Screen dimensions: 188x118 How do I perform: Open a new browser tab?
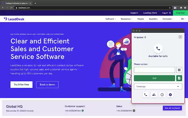pos(35,3)
